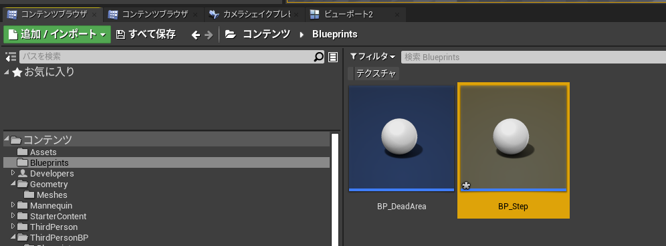Click the Assets folder icon
This screenshot has height=246, width=666.
(23, 152)
